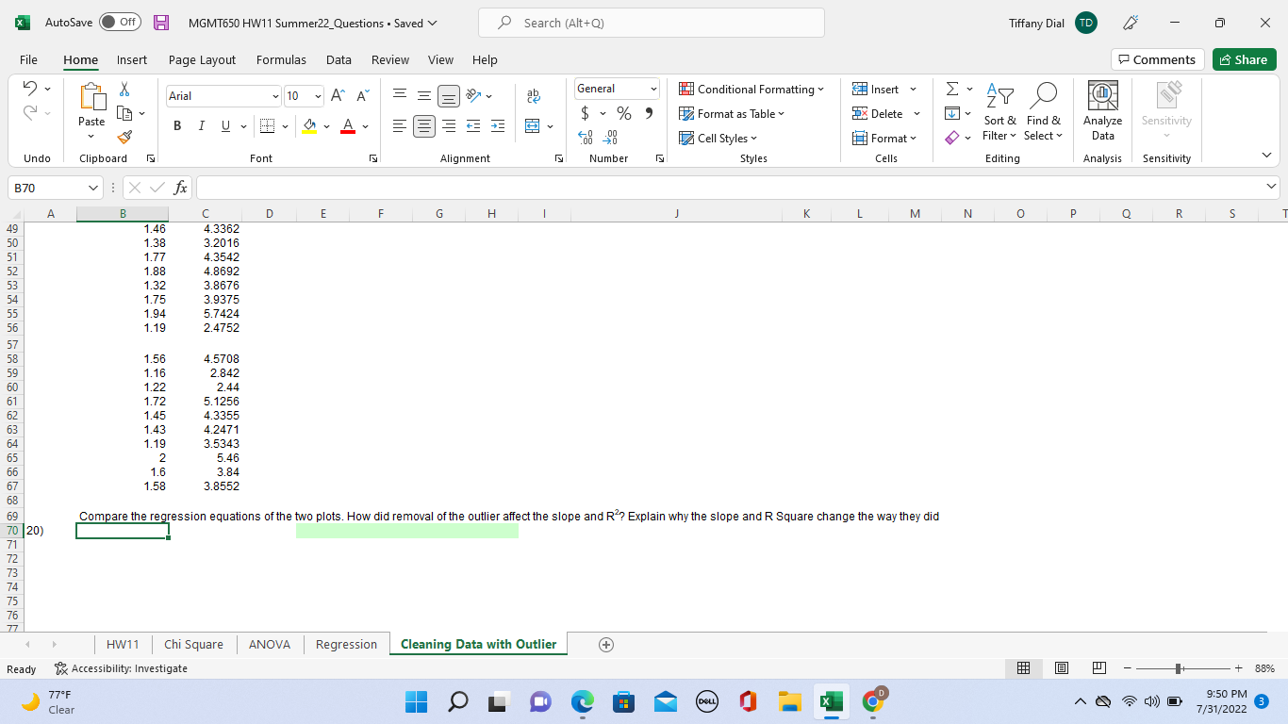Insert a function with the fx icon
This screenshot has height=724, width=1288.
click(x=180, y=189)
